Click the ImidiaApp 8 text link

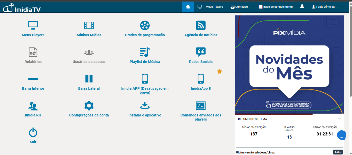201,88
